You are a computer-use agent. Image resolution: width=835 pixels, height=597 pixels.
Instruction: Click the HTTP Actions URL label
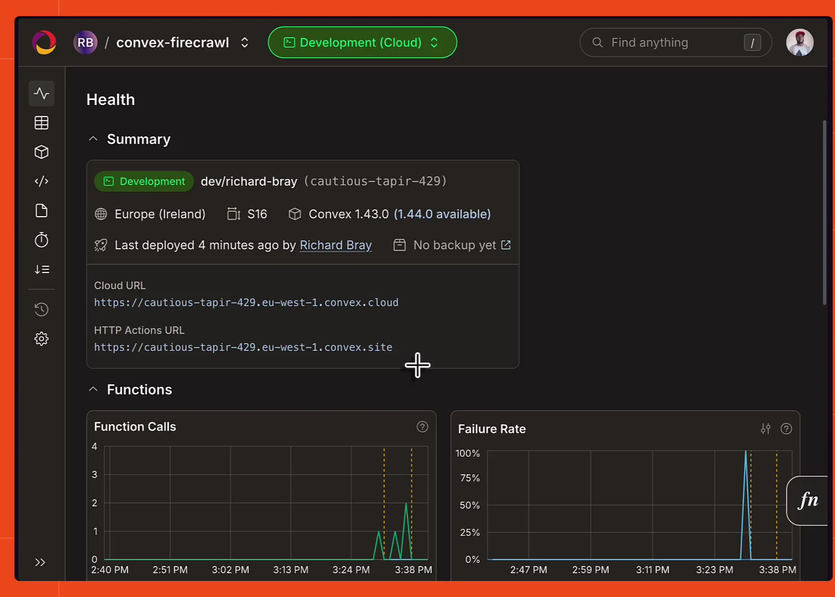[x=139, y=330]
